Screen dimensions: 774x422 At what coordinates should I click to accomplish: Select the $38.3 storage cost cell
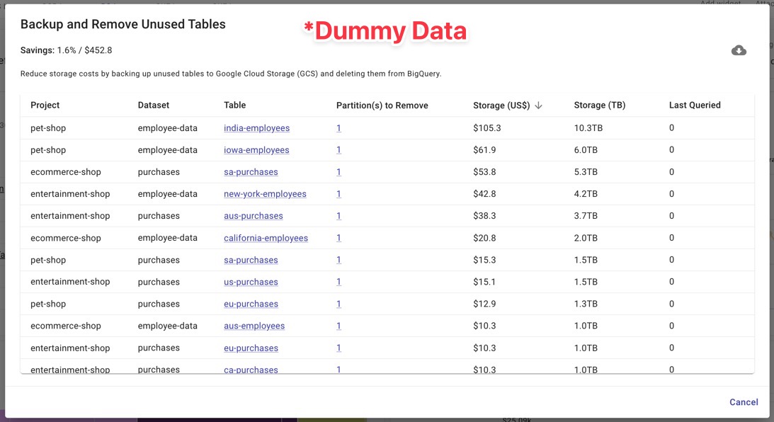484,216
